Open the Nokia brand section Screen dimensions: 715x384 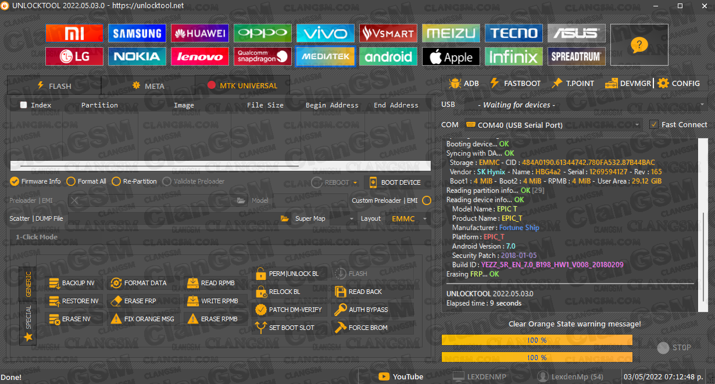coord(137,56)
